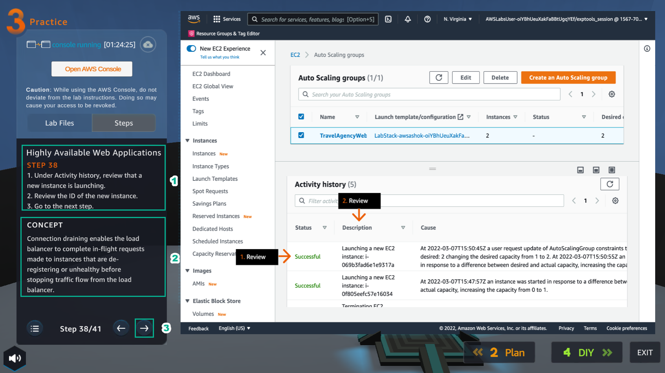Open the AWSLabsUser account dropdown
Viewport: 665px width, 373px height.
point(566,19)
